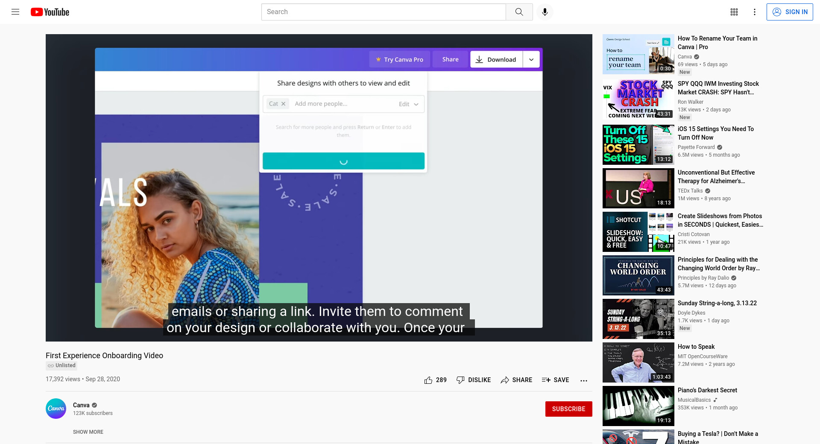Save video to a playlist
This screenshot has height=444, width=820.
[555, 380]
